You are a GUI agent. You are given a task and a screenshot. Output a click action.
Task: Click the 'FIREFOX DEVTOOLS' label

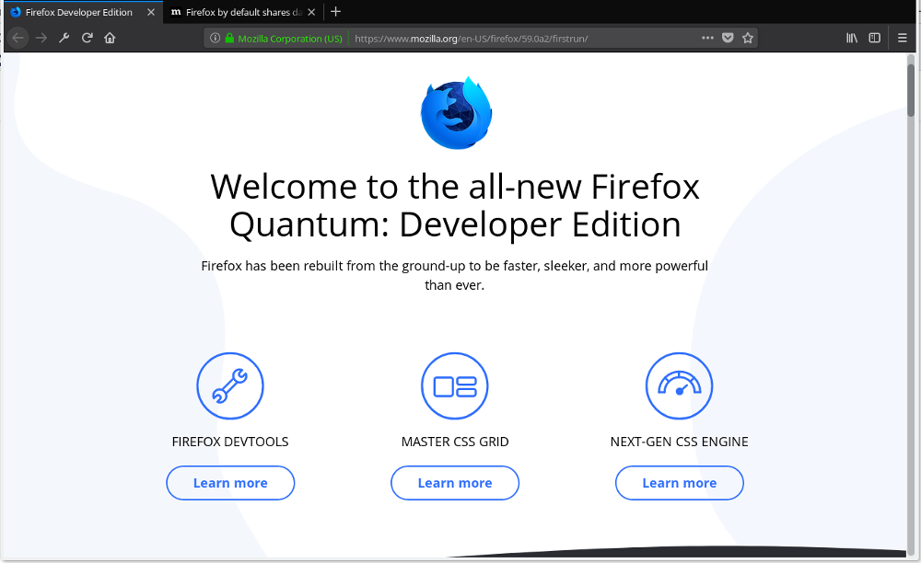[230, 442]
